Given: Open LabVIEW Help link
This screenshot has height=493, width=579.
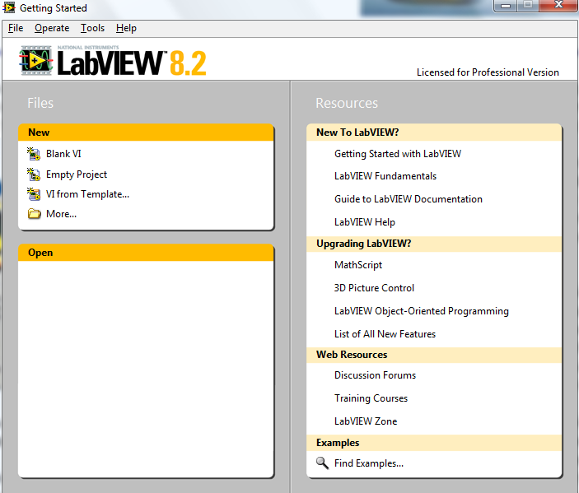Looking at the screenshot, I should 365,222.
